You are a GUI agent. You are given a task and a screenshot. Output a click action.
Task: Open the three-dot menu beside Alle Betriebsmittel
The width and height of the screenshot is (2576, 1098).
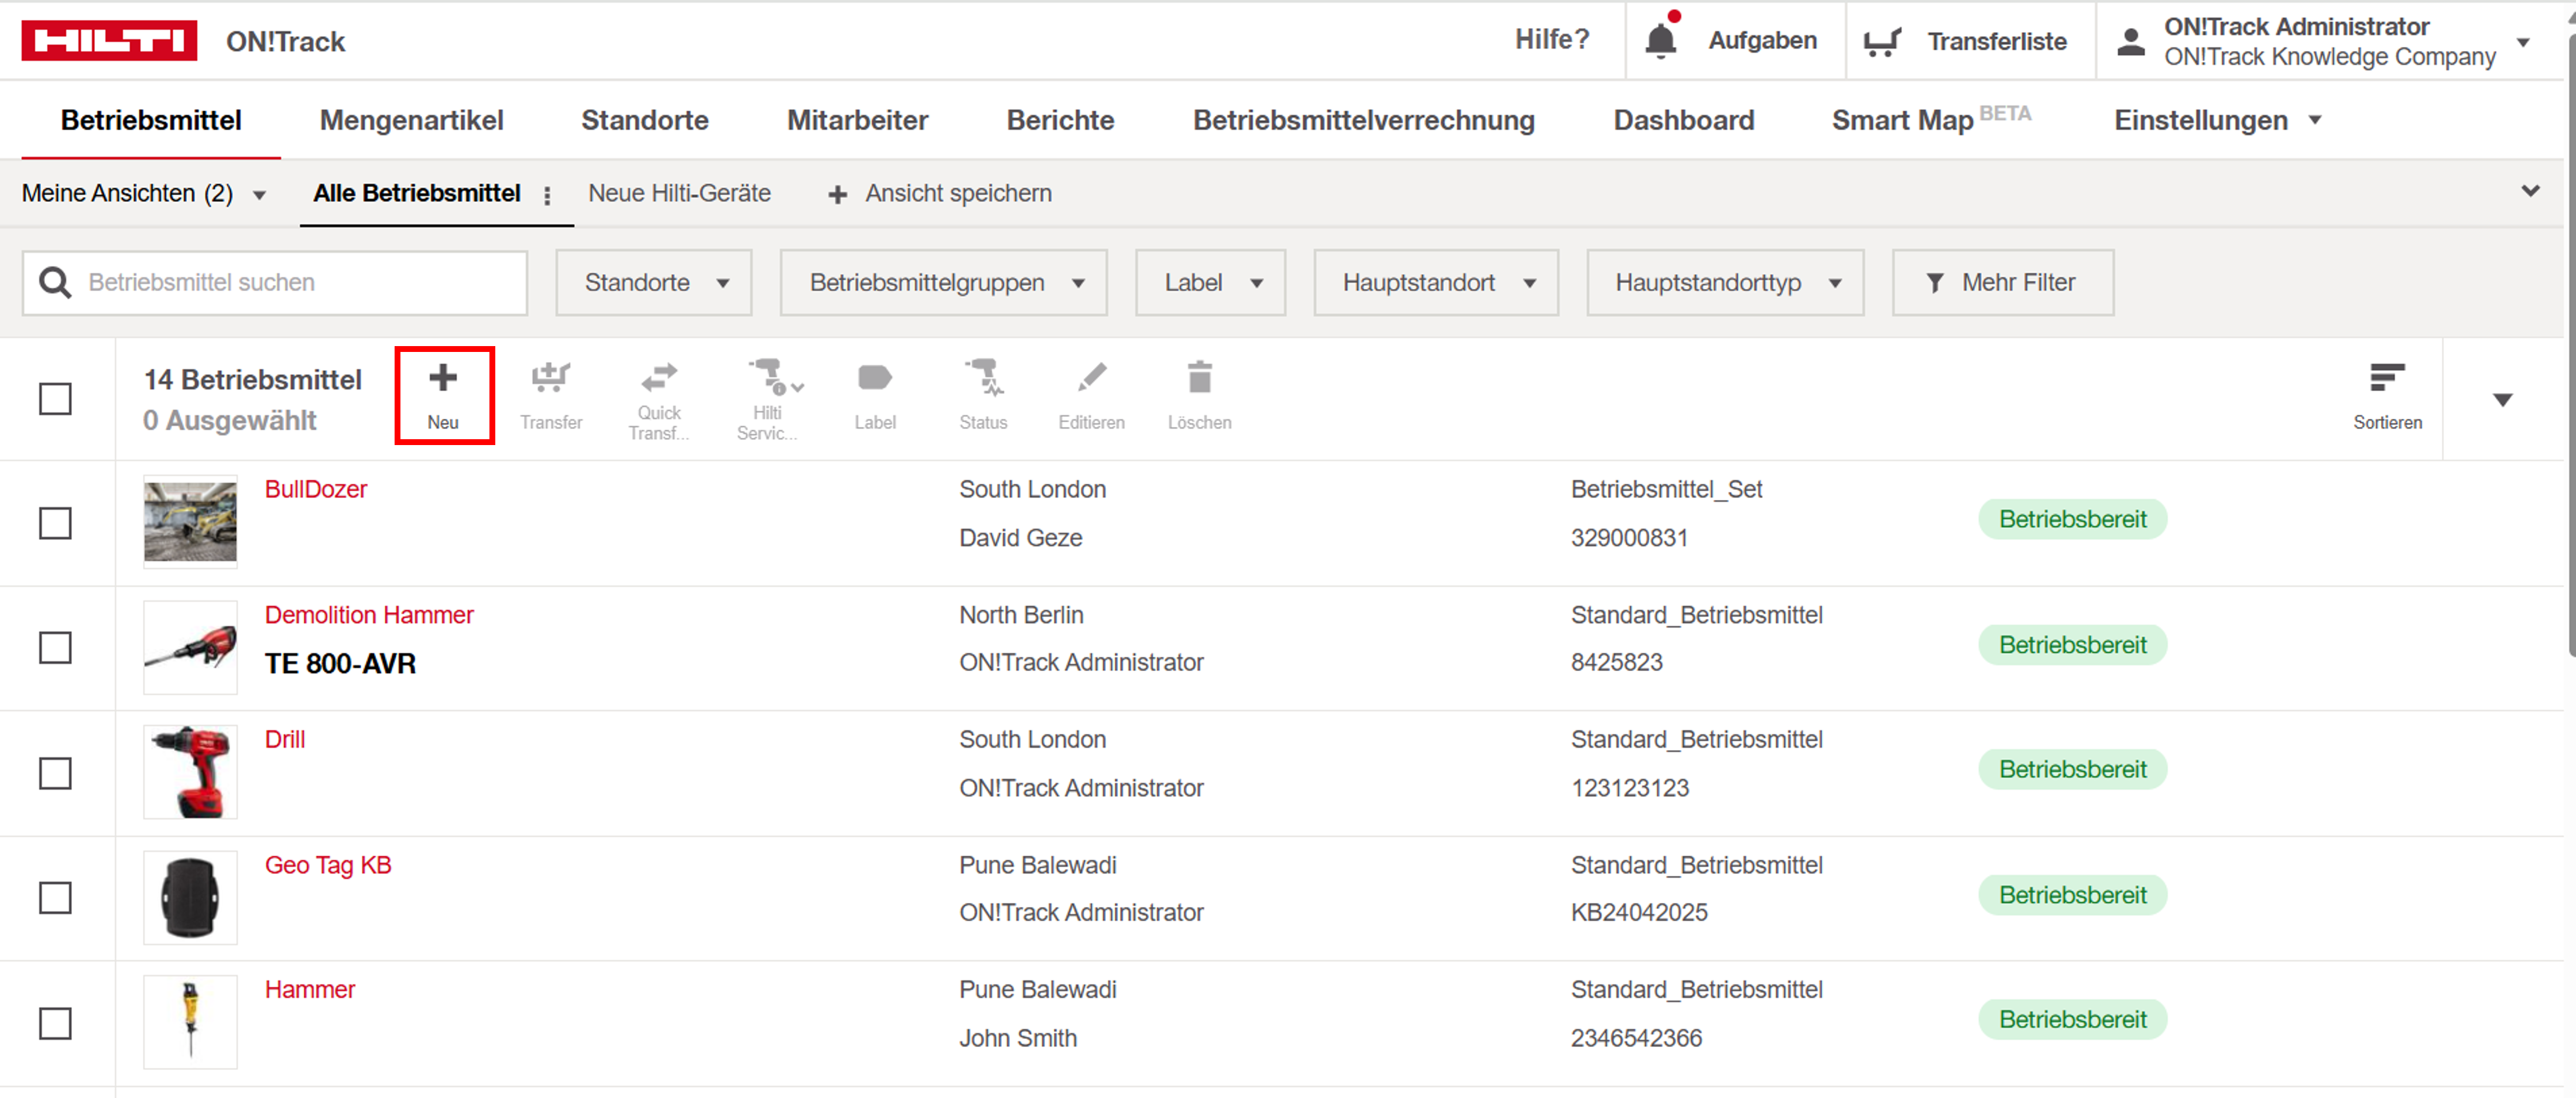(547, 195)
